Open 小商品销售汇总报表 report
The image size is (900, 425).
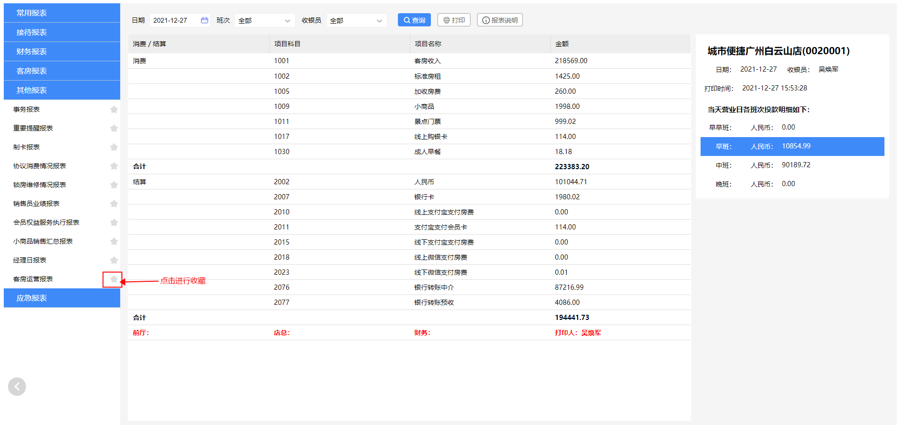coord(43,241)
